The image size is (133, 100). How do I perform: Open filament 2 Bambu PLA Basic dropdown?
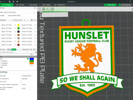click(27, 25)
